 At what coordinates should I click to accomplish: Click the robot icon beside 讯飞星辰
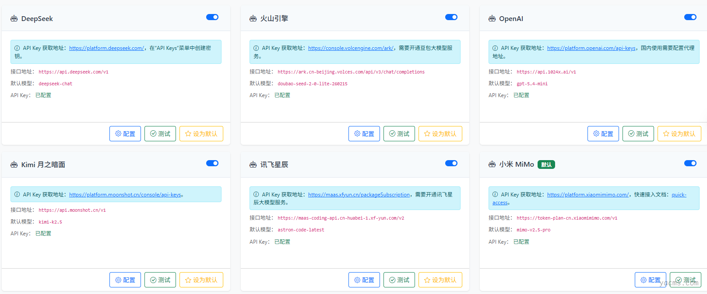point(253,164)
